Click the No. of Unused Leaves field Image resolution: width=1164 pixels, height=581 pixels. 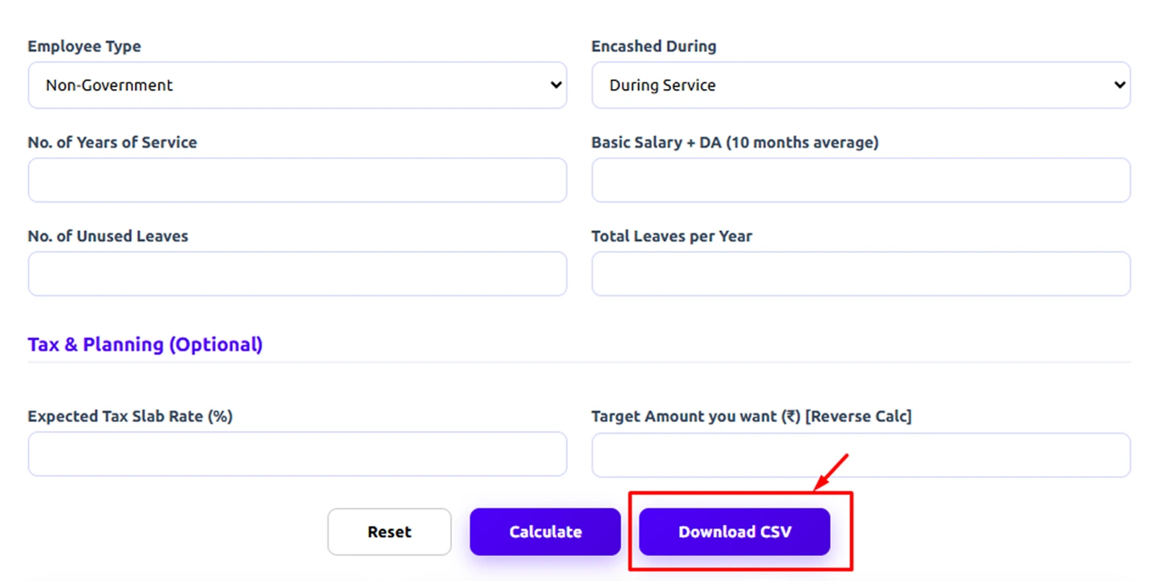click(297, 273)
